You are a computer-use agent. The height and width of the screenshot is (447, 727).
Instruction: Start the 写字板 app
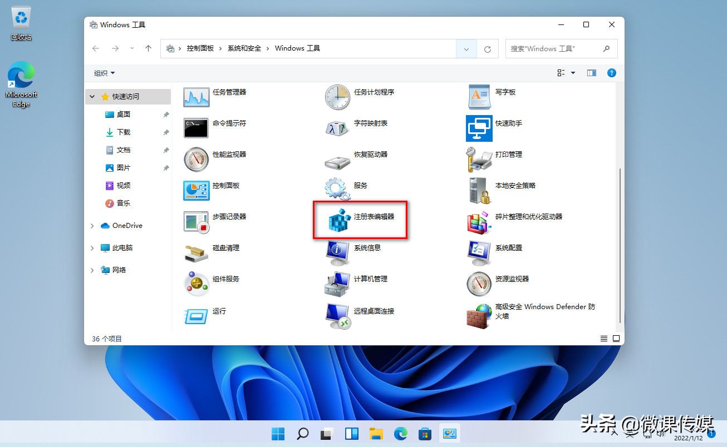click(x=505, y=92)
